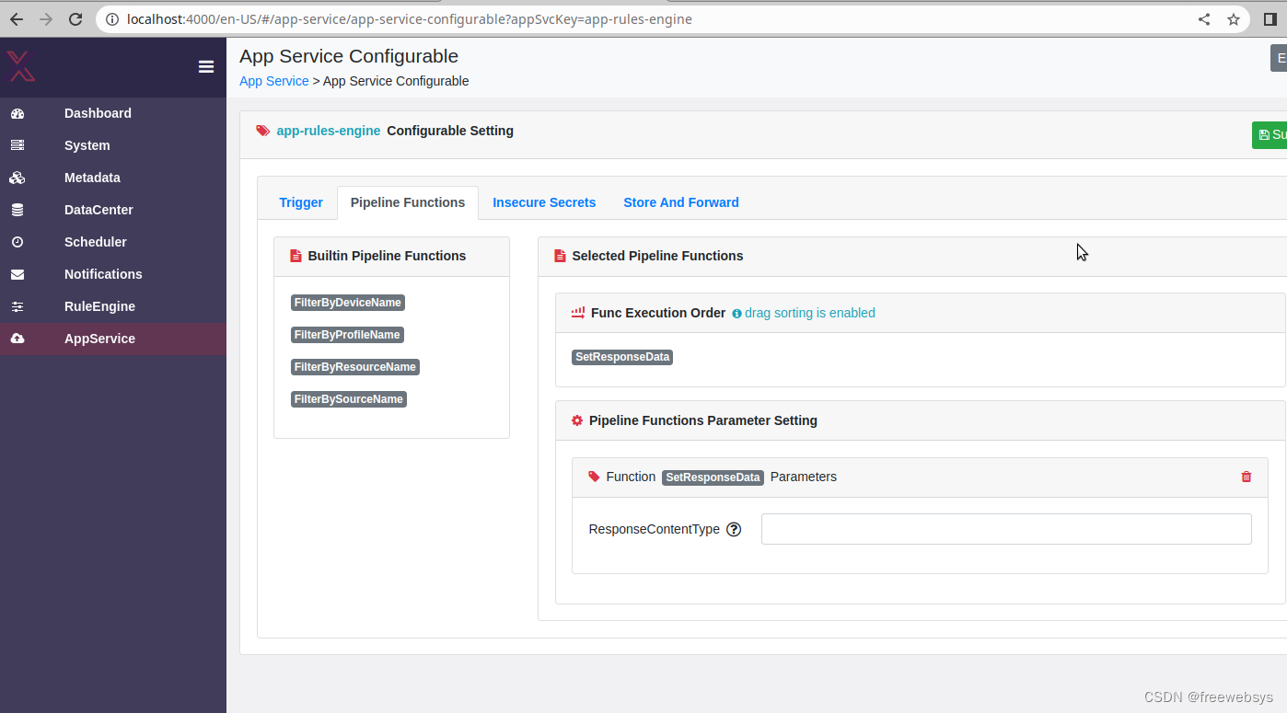
Task: Click the System server icon
Action: click(17, 145)
